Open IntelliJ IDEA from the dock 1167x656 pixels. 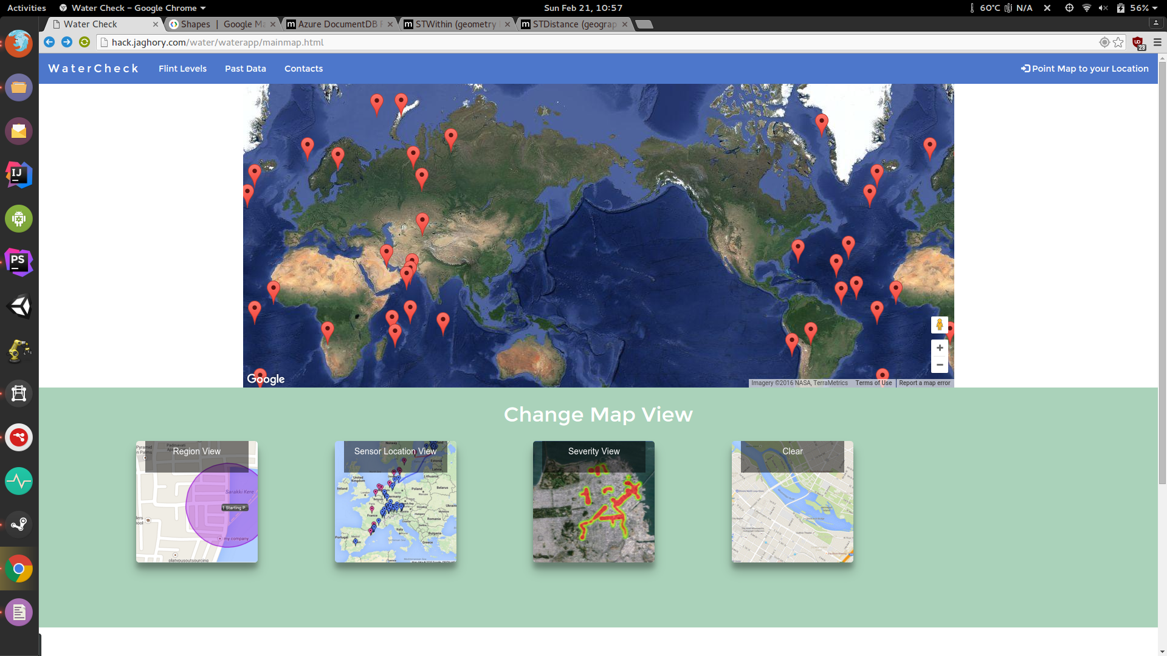point(19,175)
